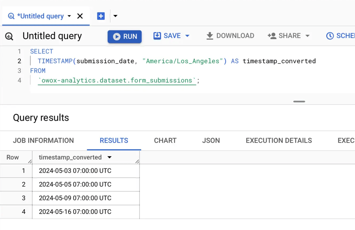Click the DOWNLOAD button
Viewport: 355px width, 230px height.
[x=230, y=36]
